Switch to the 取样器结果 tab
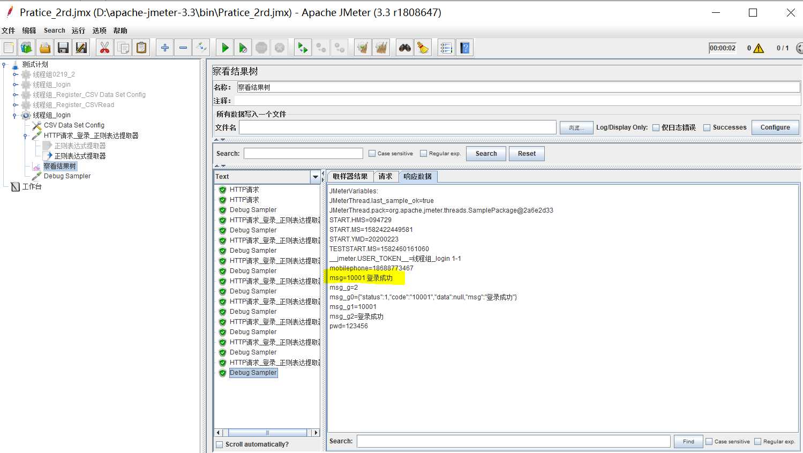803x453 pixels. [x=350, y=177]
